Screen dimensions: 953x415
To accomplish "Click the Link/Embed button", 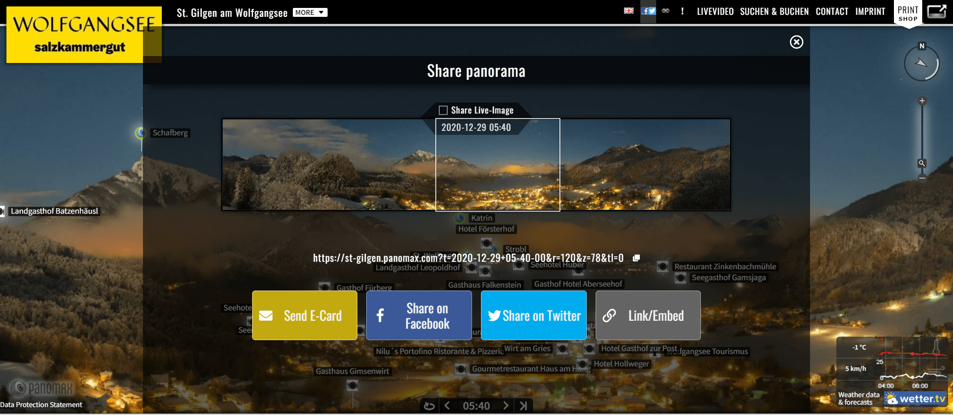I will click(x=648, y=315).
